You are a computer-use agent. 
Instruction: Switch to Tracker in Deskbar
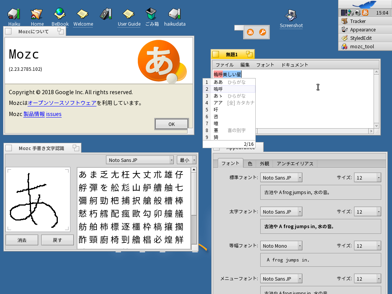point(365,21)
